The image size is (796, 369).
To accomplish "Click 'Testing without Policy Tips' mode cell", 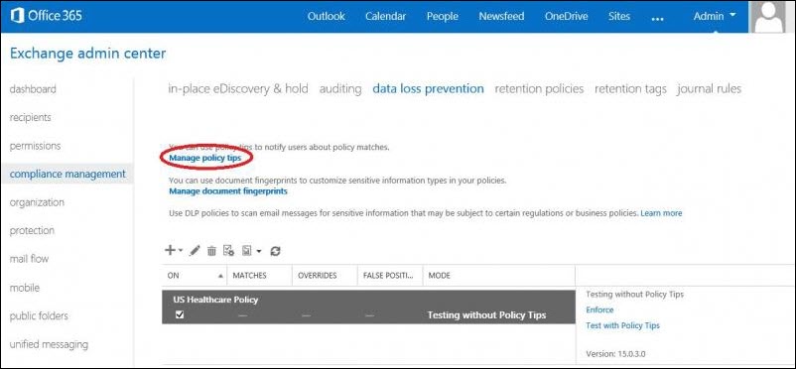I will pyautogui.click(x=487, y=315).
